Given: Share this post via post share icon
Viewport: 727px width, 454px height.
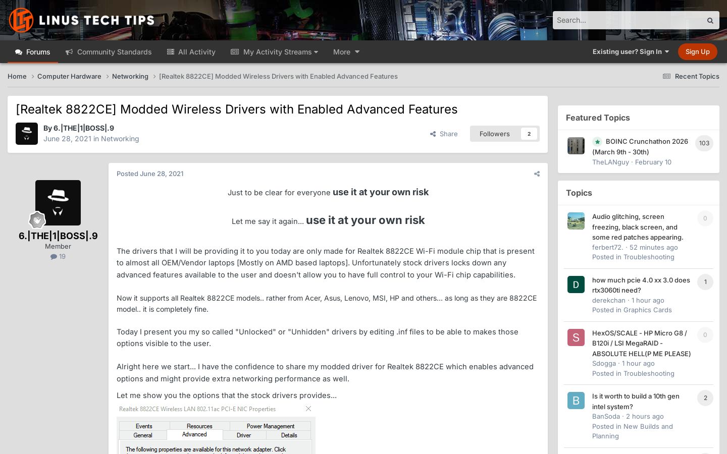Looking at the screenshot, I should click(x=537, y=174).
